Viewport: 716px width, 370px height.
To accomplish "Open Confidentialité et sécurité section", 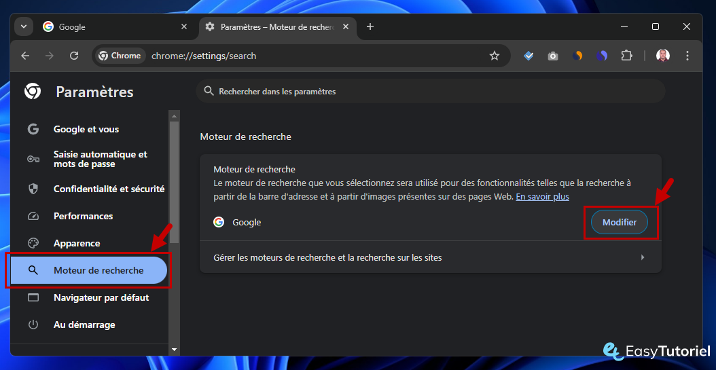I will 109,189.
